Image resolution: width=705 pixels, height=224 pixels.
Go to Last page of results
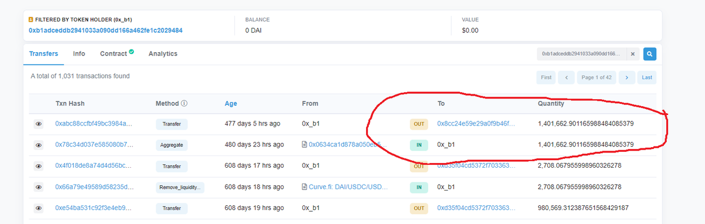pos(647,77)
